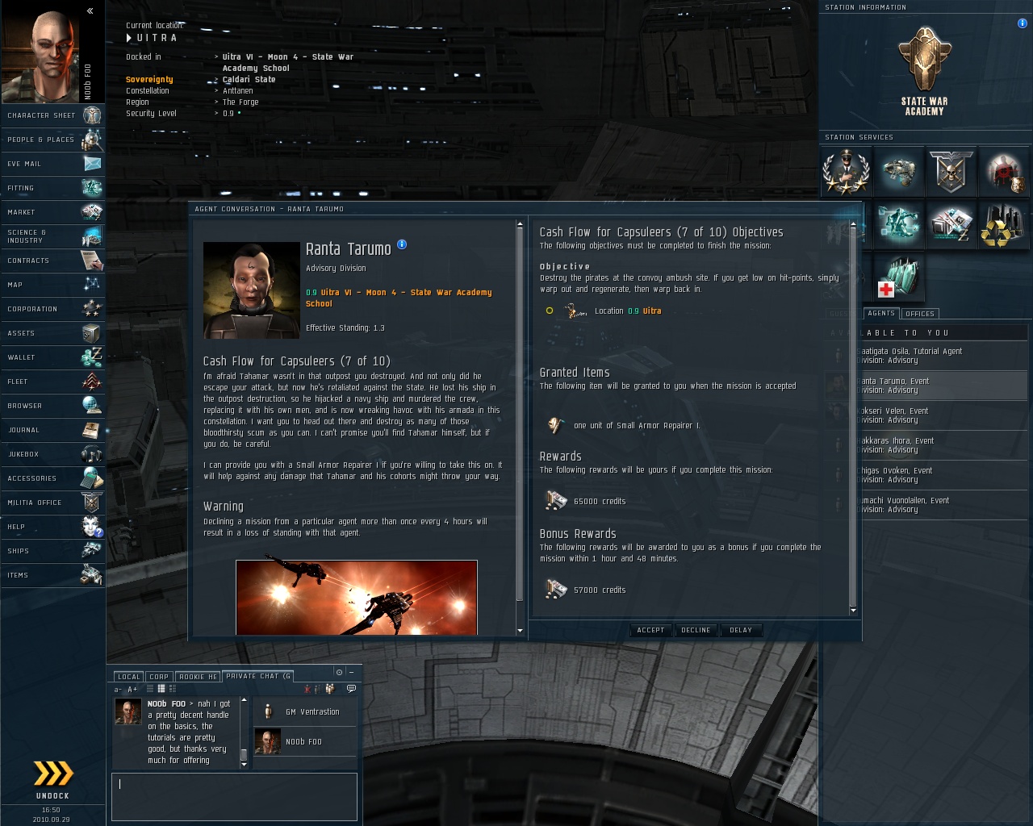Minimize the chat window

(x=351, y=672)
